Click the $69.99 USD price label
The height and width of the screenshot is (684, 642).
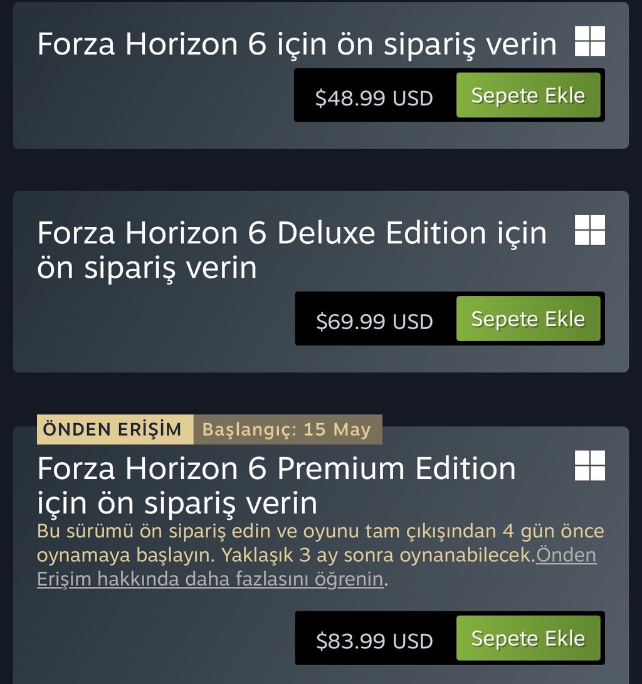[x=374, y=321]
